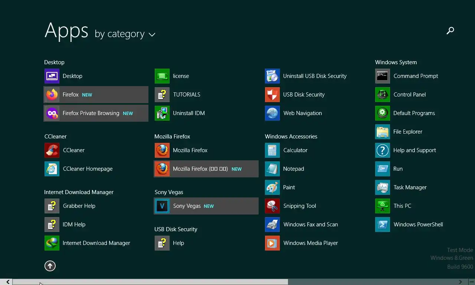Select the Mozilla Firefox category heading

pyautogui.click(x=172, y=137)
